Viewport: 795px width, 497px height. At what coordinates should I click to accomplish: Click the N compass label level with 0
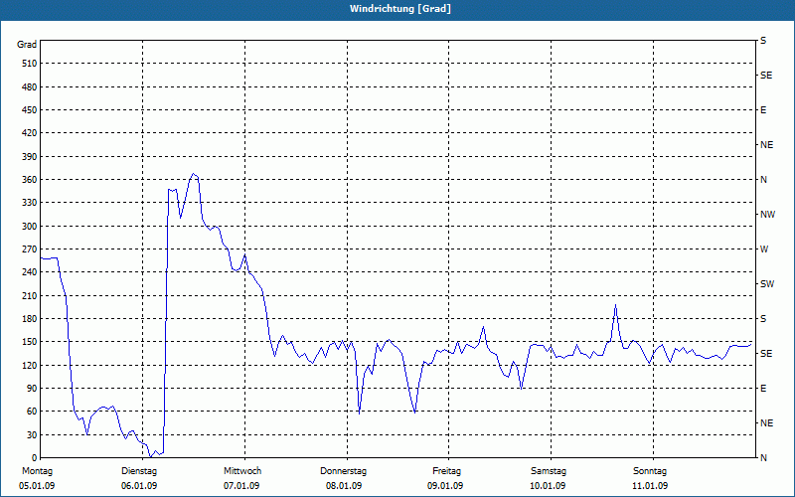pos(763,458)
